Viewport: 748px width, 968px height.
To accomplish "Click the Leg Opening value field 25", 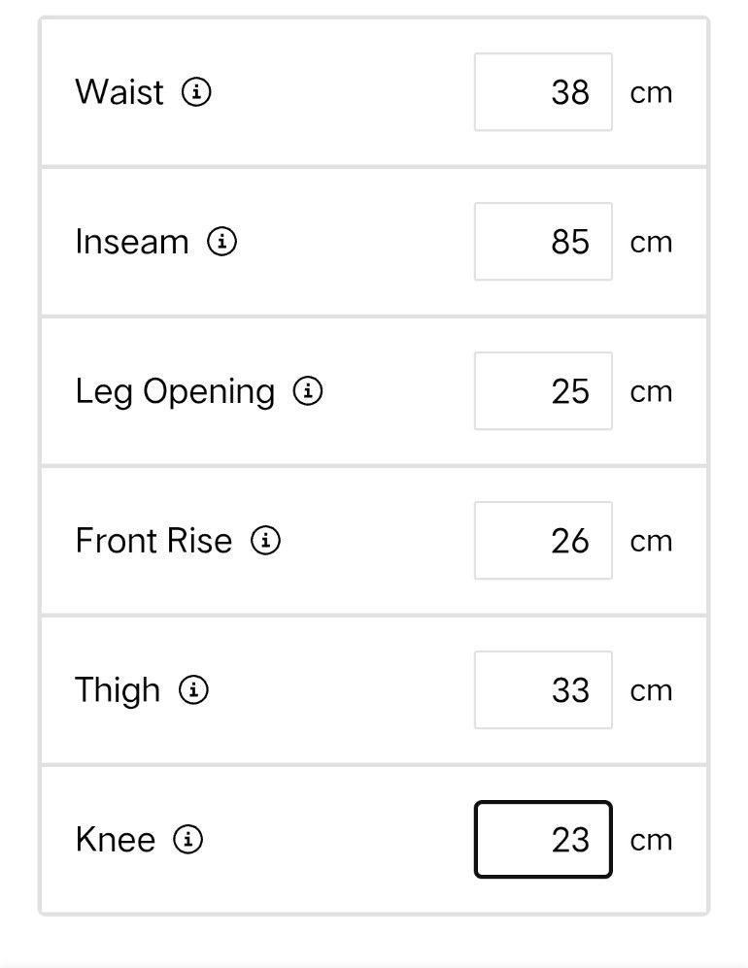I will tap(543, 390).
